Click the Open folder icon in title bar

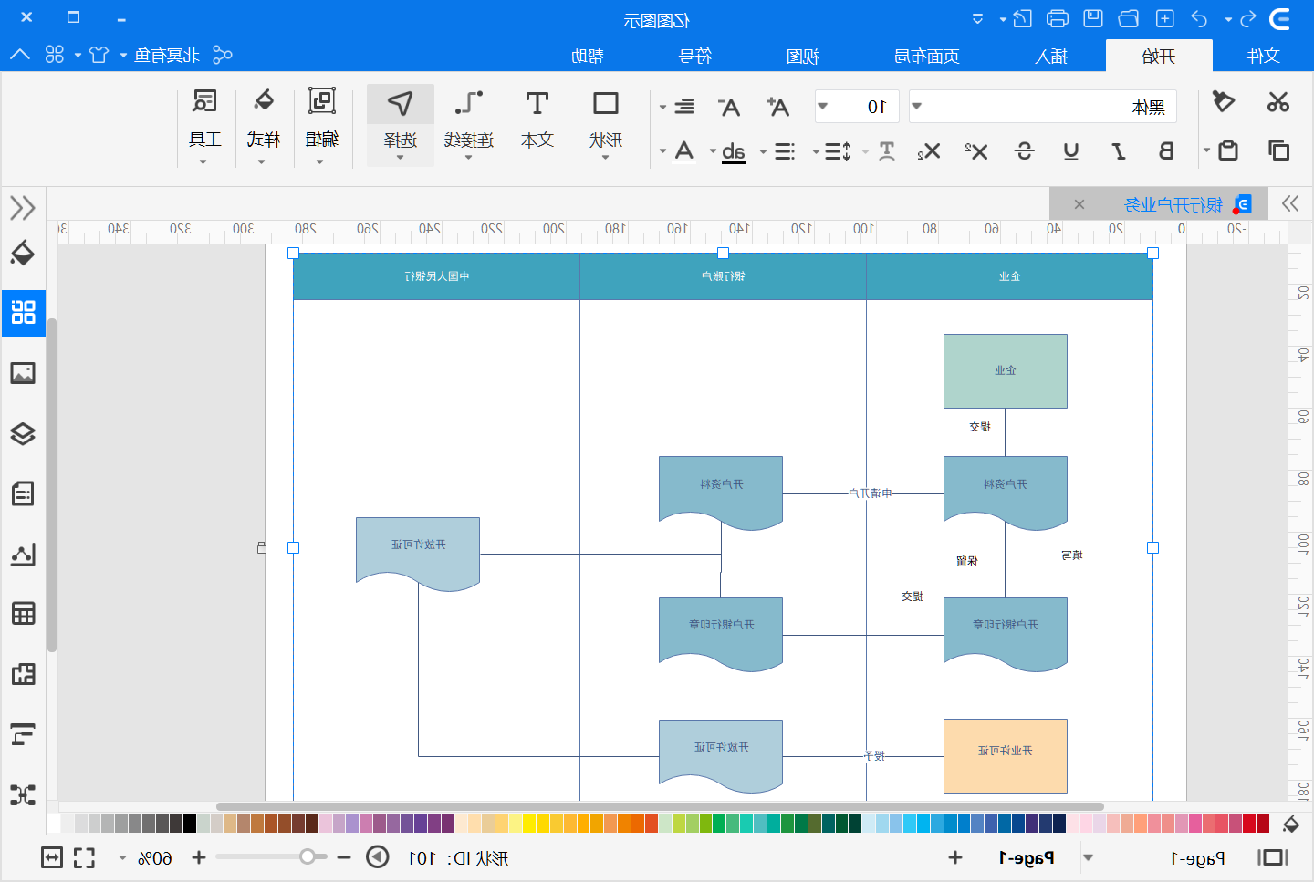click(1129, 18)
